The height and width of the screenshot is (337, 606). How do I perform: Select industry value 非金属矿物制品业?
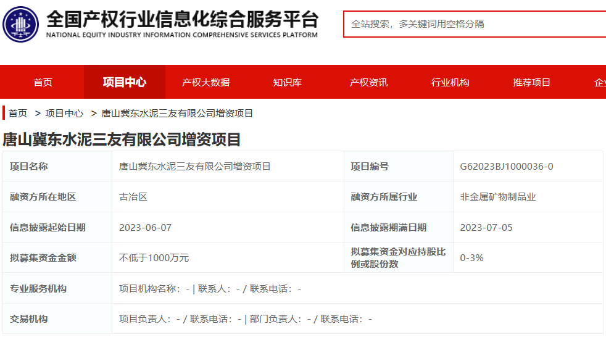pyautogui.click(x=498, y=197)
